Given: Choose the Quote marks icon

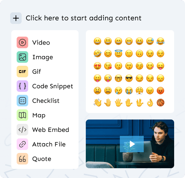Looking at the screenshot, I should (22, 159).
